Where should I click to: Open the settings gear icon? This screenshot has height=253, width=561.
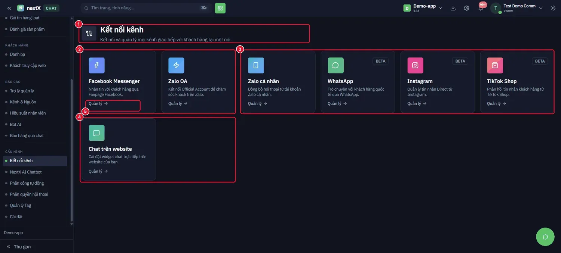[467, 8]
